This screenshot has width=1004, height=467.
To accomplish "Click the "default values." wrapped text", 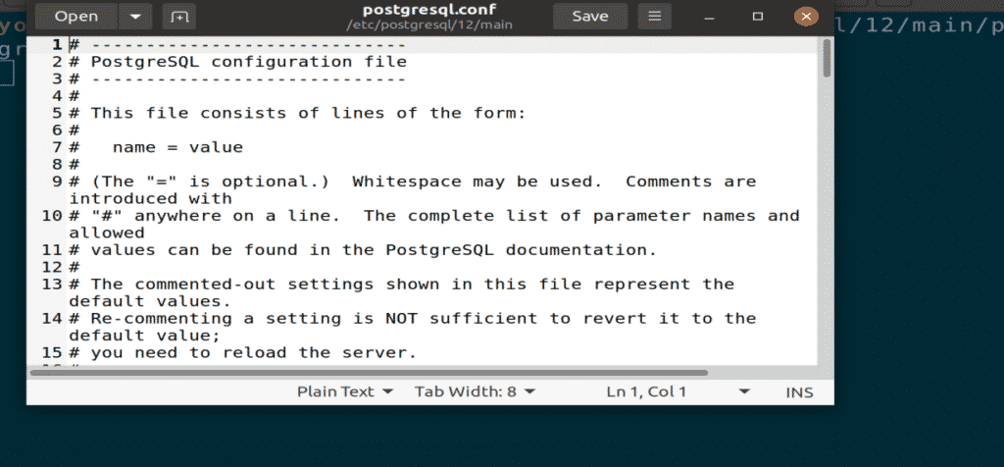I will [150, 301].
